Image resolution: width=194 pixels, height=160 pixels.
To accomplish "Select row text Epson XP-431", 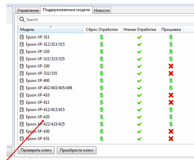I will click(38, 139).
